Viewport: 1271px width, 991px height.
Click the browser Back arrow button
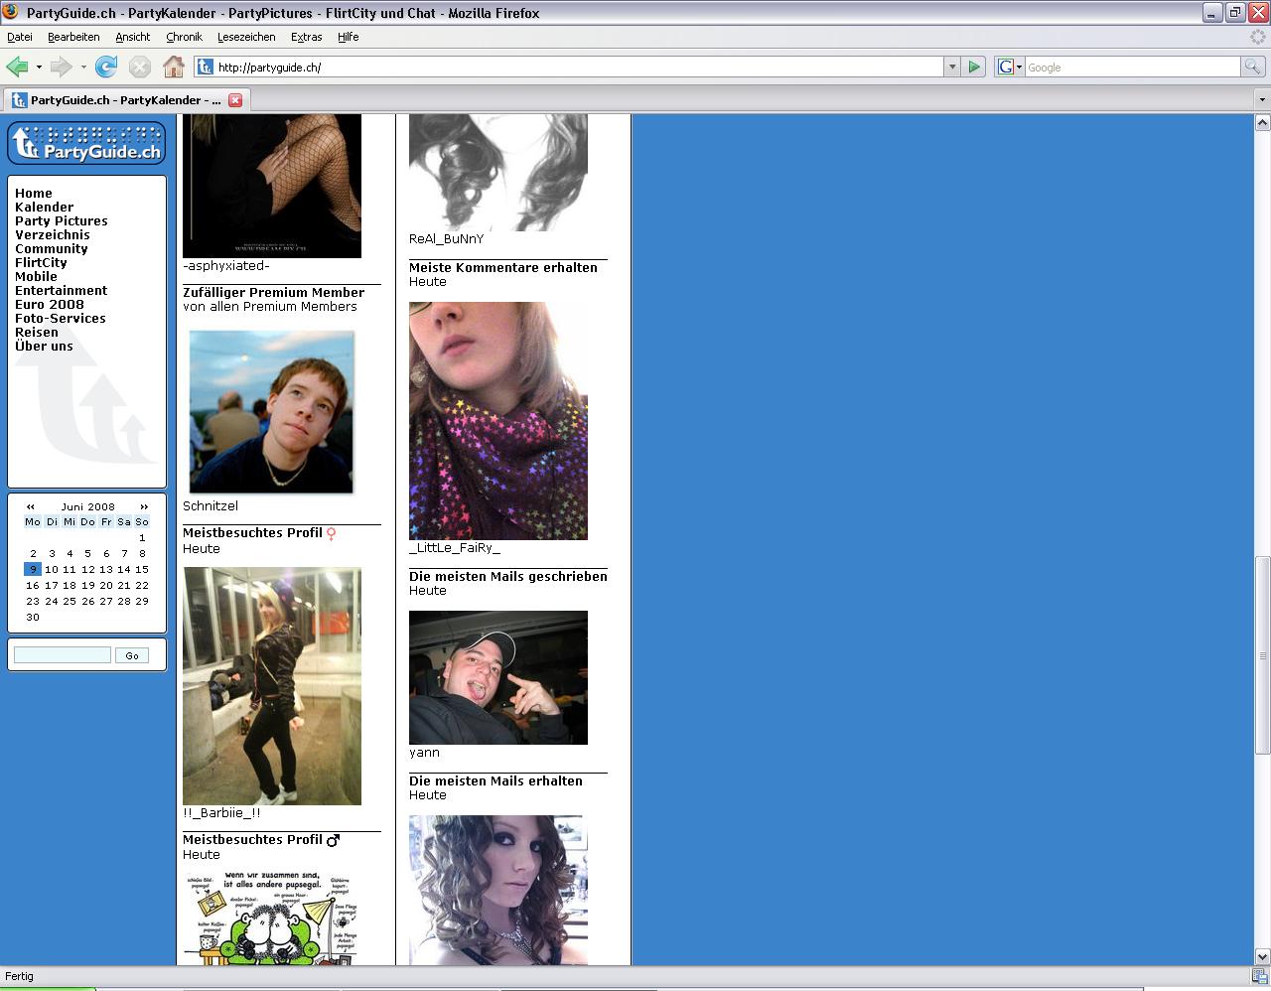pos(17,67)
